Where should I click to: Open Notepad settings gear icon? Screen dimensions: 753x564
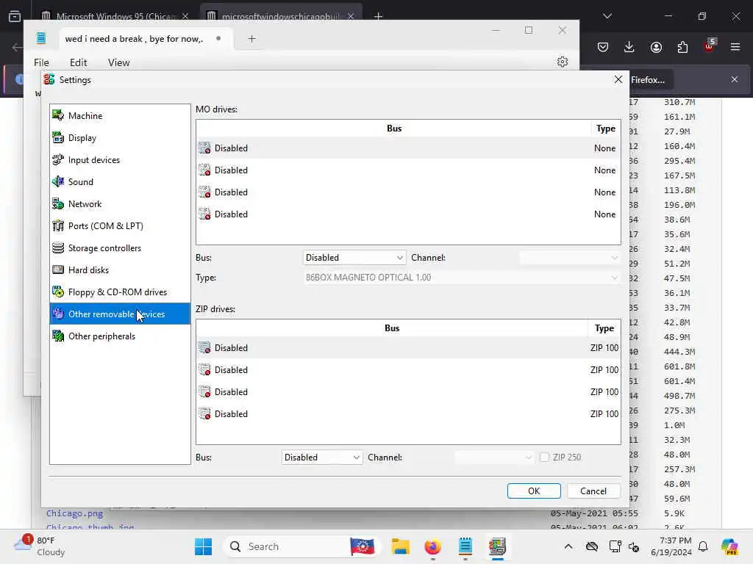pyautogui.click(x=563, y=62)
